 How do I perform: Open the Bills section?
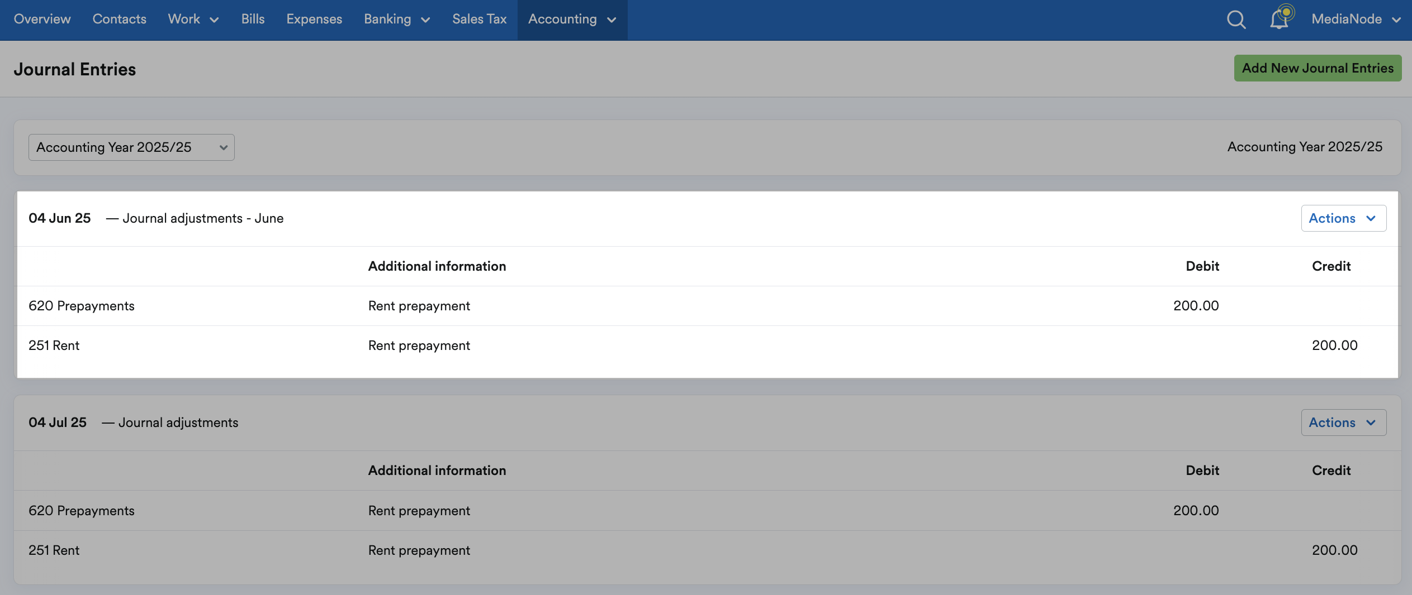253,19
